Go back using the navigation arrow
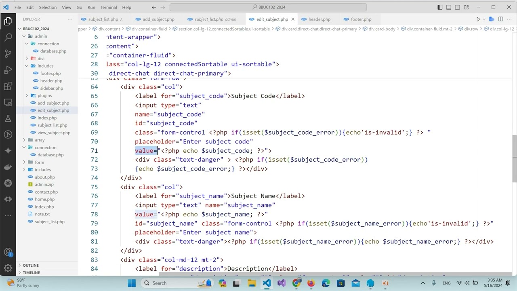 pyautogui.click(x=154, y=7)
